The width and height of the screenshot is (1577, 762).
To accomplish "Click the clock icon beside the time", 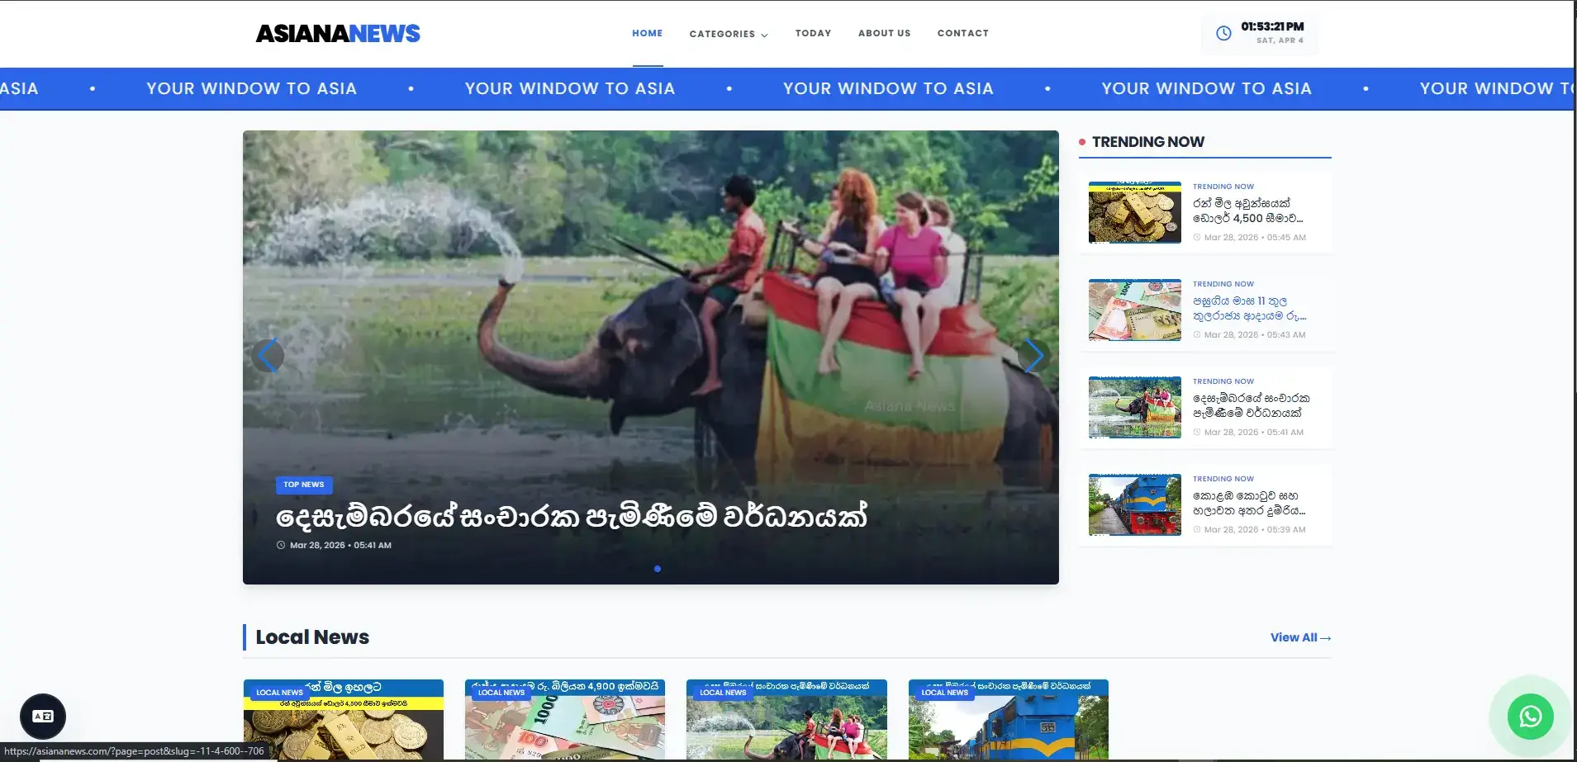I will [x=1223, y=33].
